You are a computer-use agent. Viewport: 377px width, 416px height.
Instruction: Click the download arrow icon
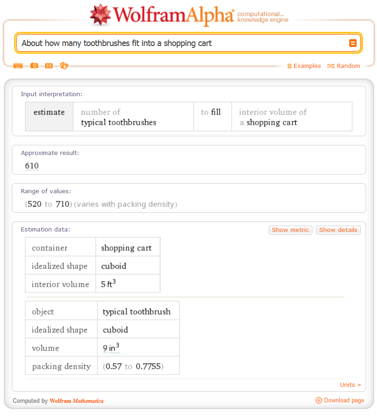click(x=319, y=400)
